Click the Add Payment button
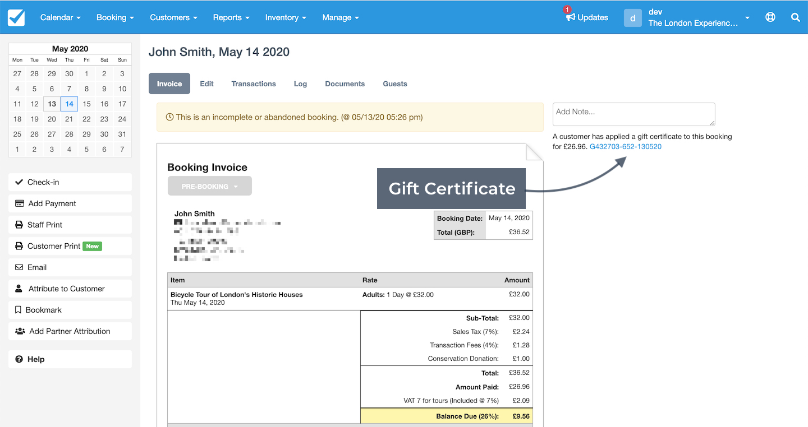The width and height of the screenshot is (808, 427). (x=70, y=203)
